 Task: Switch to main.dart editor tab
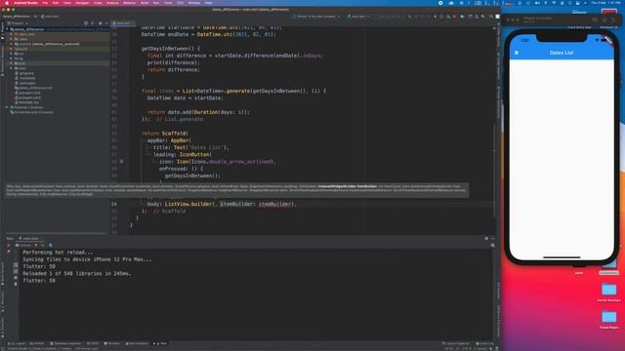[123, 23]
